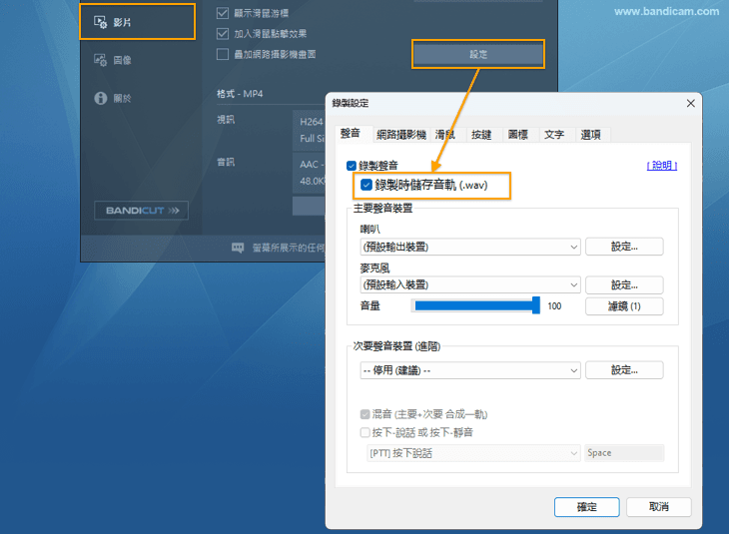Click 設定... button next to 麥克風 dropdown
729x534 pixels.
pos(624,284)
